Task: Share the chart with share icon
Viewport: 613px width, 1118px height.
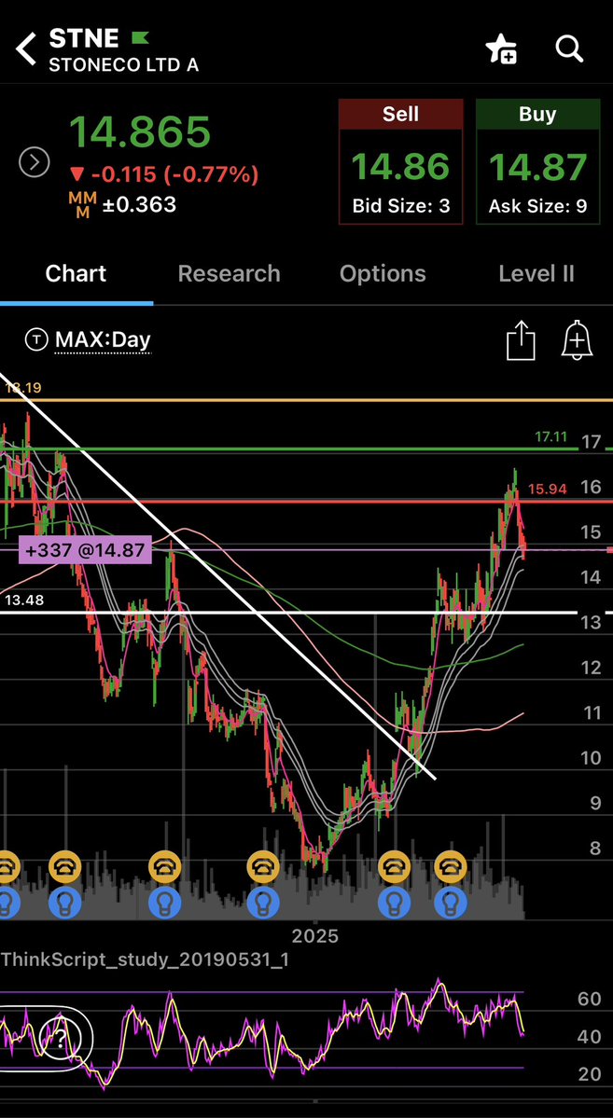Action: [521, 340]
